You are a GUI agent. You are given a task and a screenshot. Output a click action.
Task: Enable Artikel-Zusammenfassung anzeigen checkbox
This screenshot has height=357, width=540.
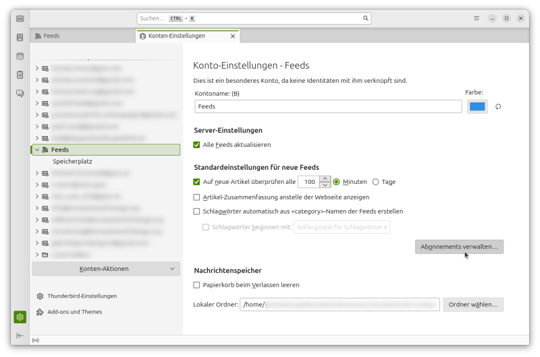pos(197,197)
